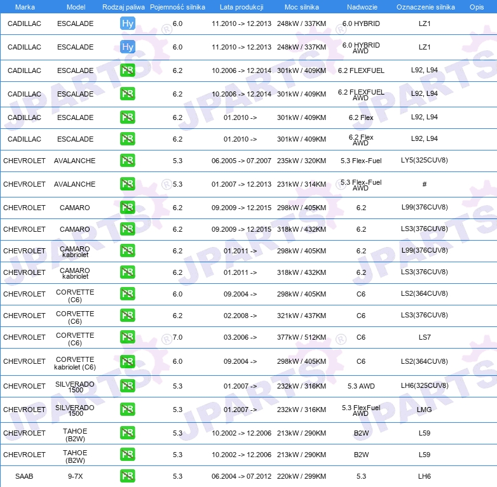Select the 235kW / 320KM power cell
This screenshot has width=497, height=487.
pos(301,161)
